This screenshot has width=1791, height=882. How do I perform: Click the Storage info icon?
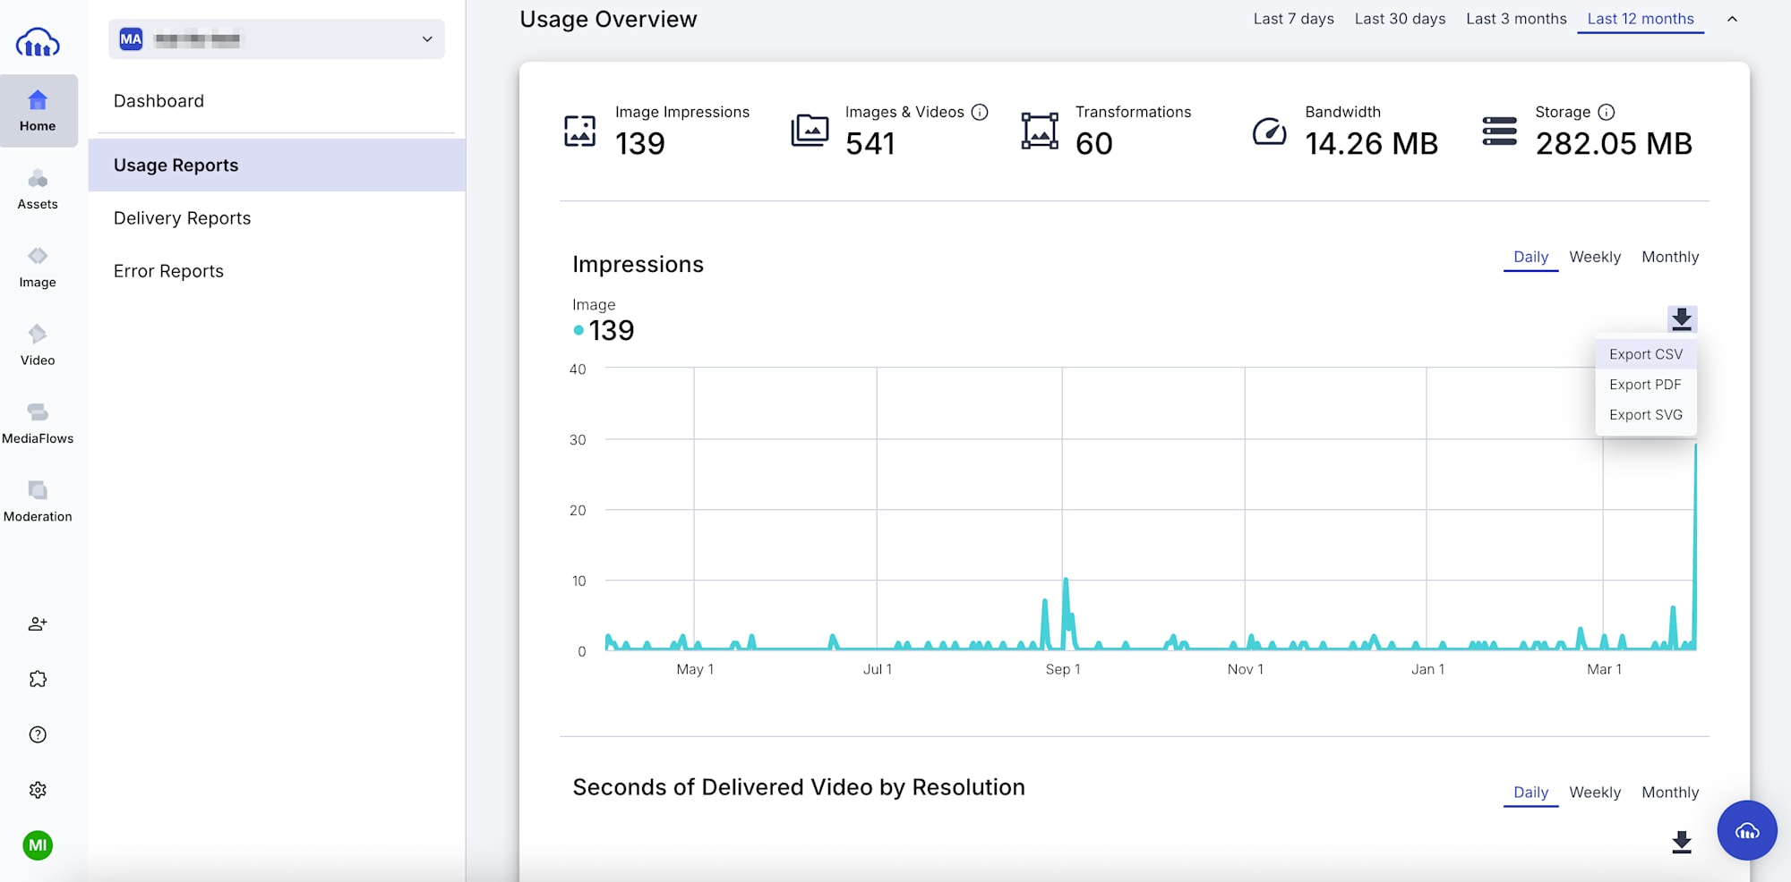pyautogui.click(x=1607, y=112)
